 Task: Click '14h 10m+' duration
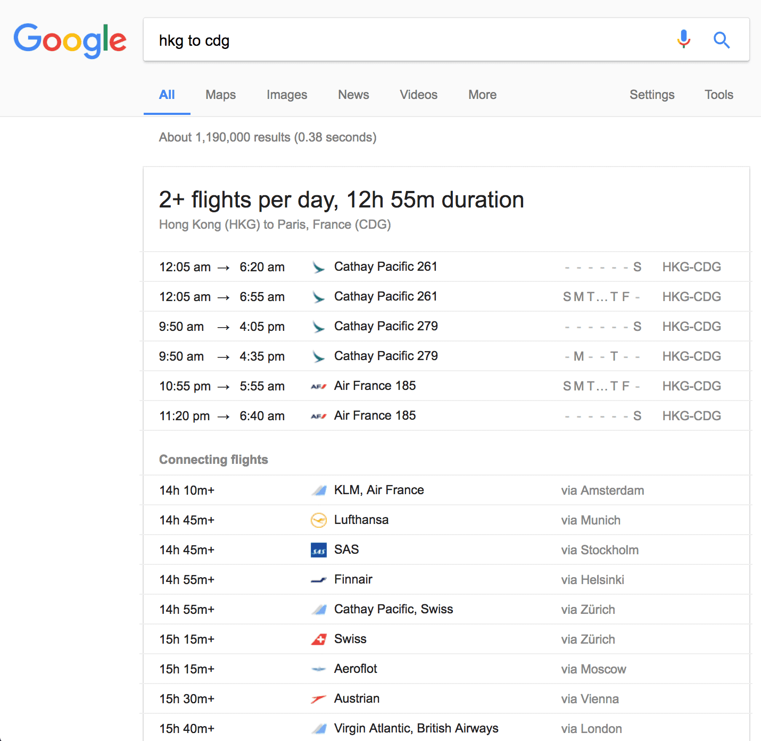187,490
